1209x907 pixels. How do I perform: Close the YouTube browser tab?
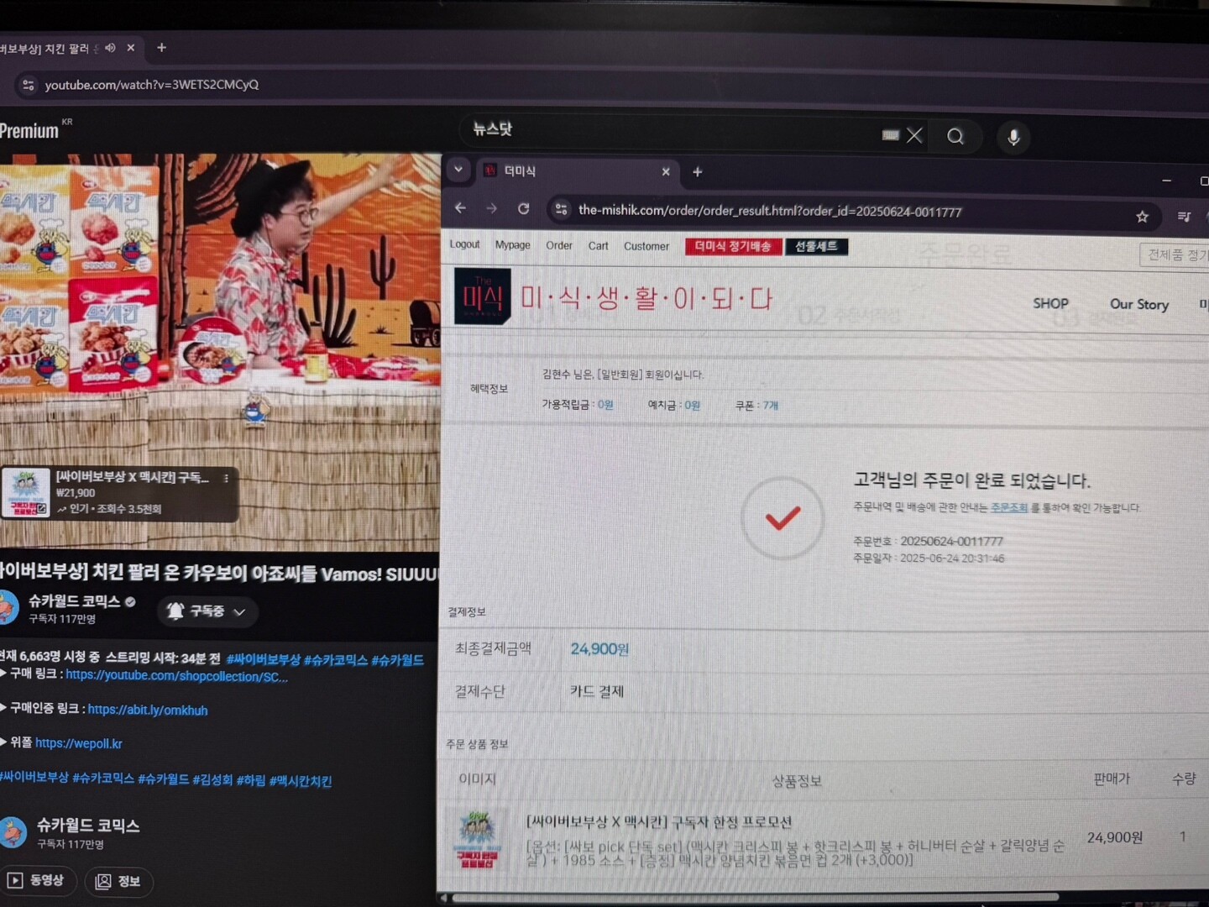tap(131, 48)
